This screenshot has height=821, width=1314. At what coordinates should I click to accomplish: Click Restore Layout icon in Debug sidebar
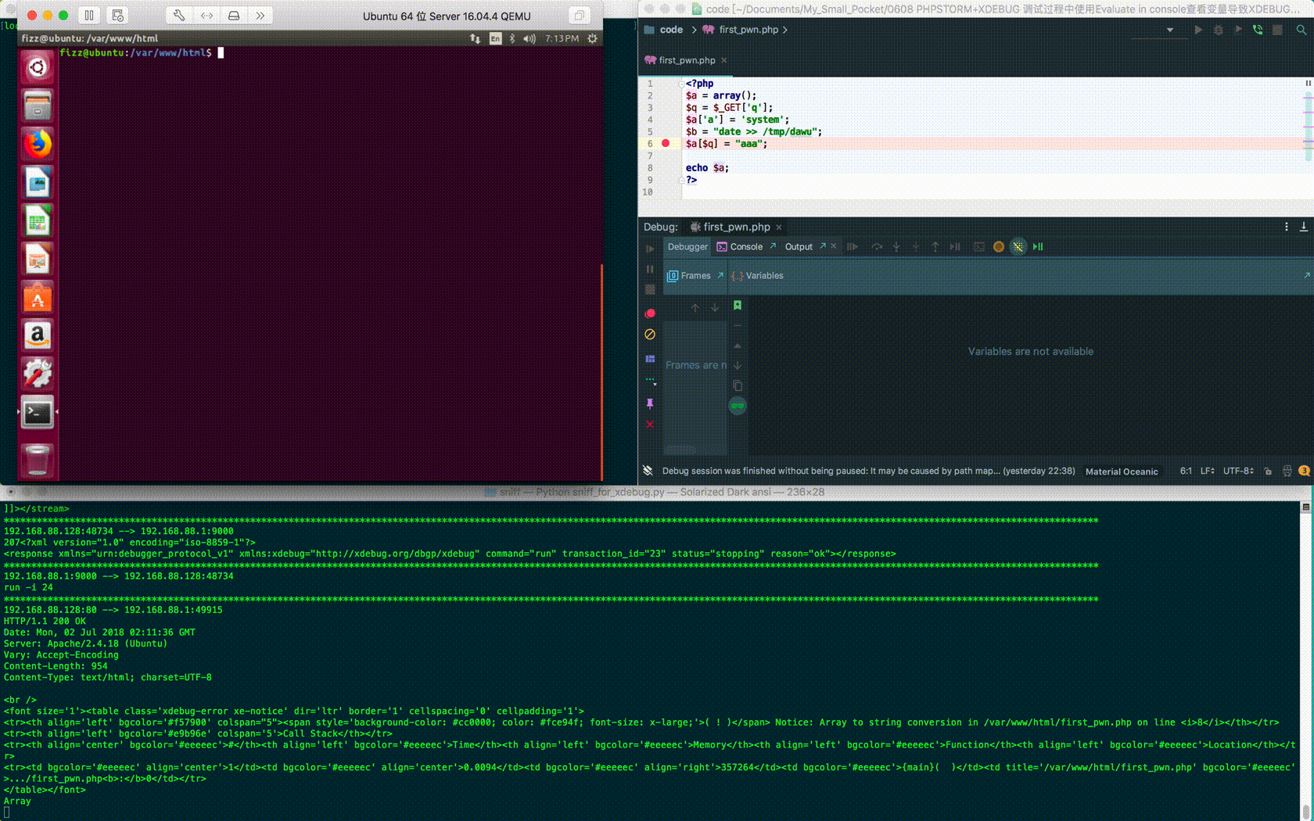(650, 359)
